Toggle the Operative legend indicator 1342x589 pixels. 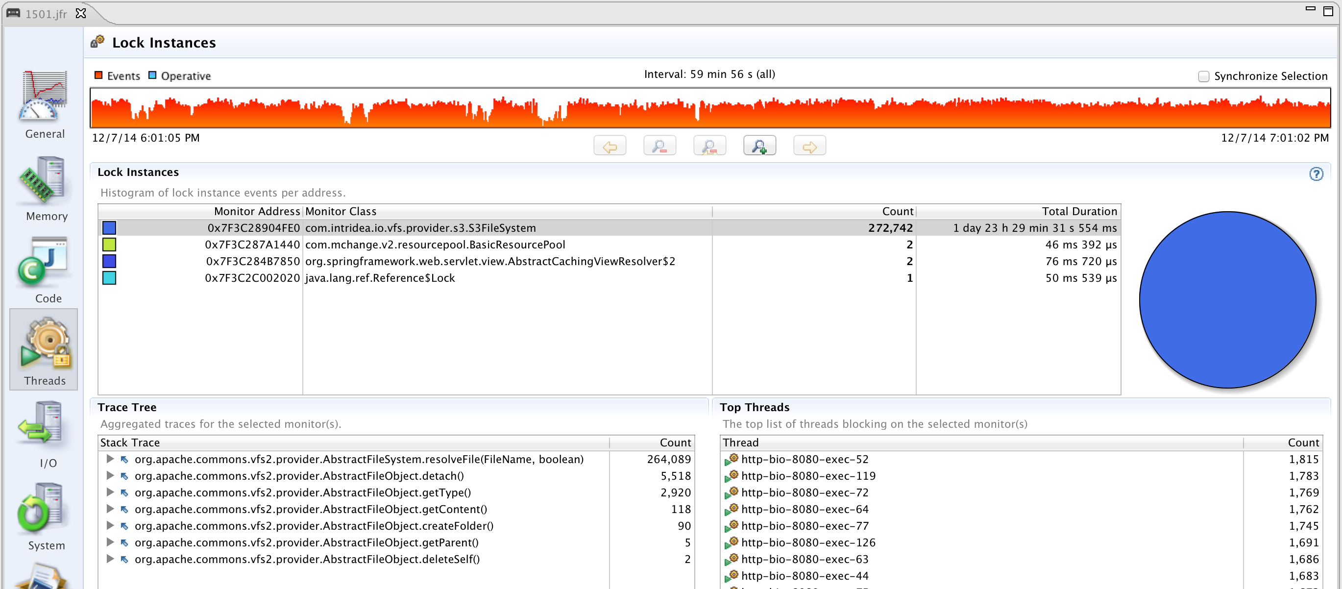pyautogui.click(x=152, y=75)
